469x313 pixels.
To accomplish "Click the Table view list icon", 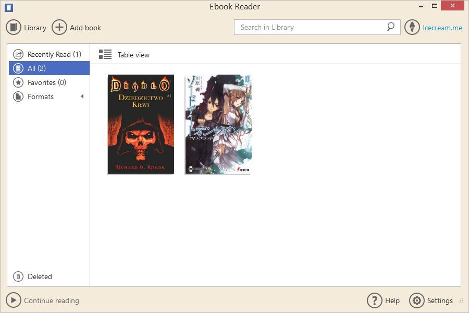I will tap(105, 54).
